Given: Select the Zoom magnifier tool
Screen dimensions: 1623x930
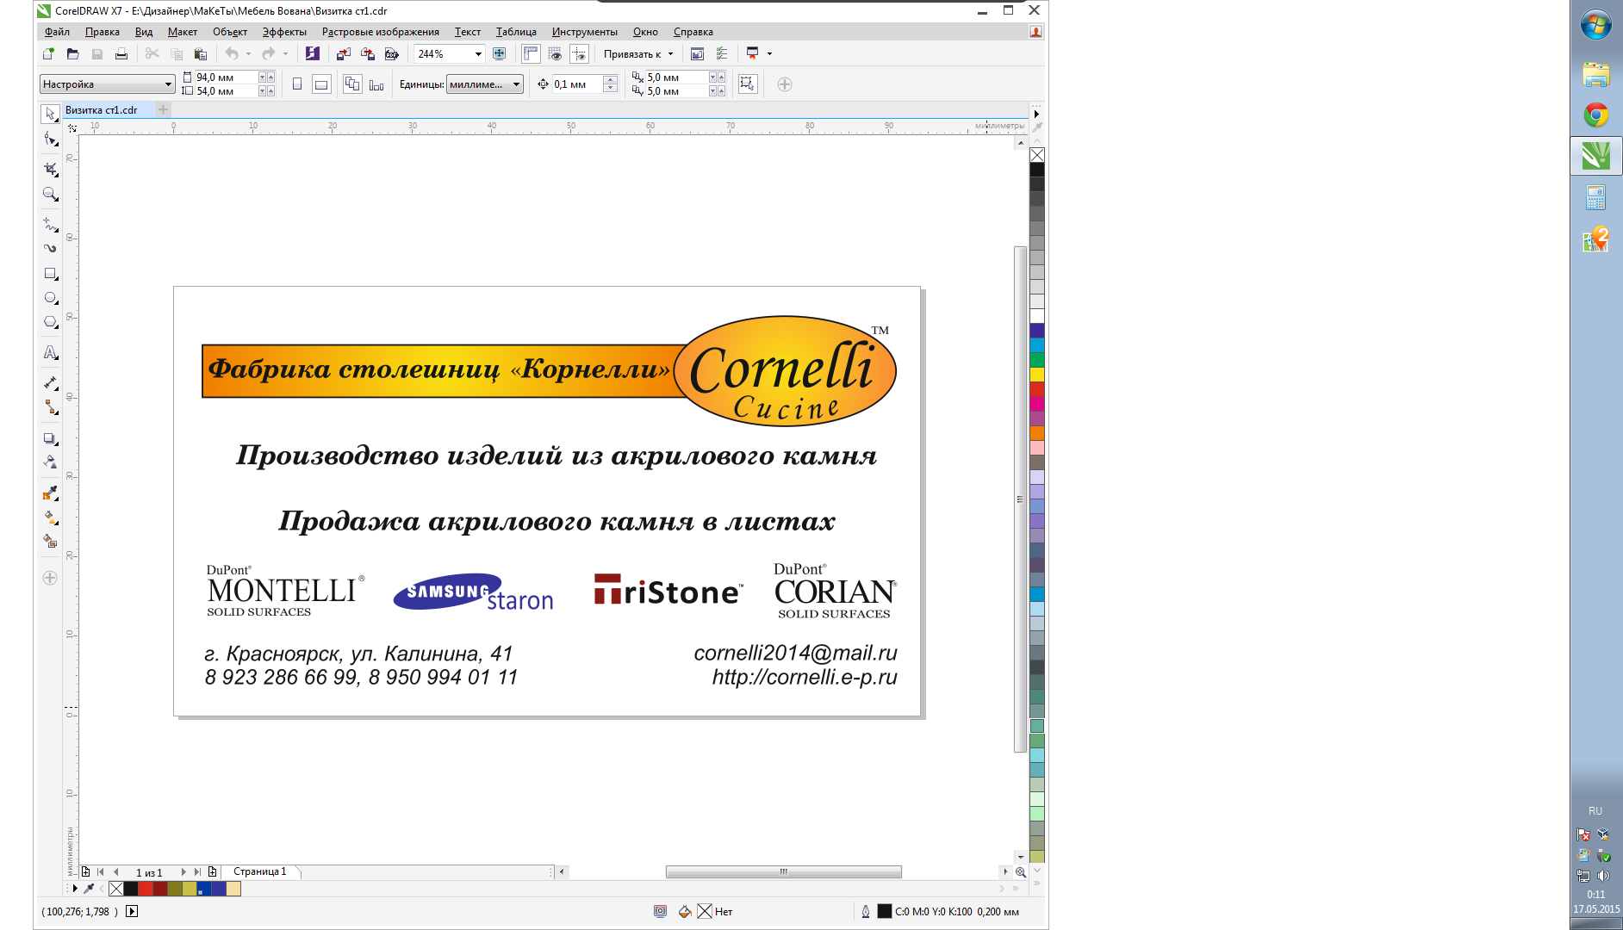Looking at the screenshot, I should pos(50,195).
